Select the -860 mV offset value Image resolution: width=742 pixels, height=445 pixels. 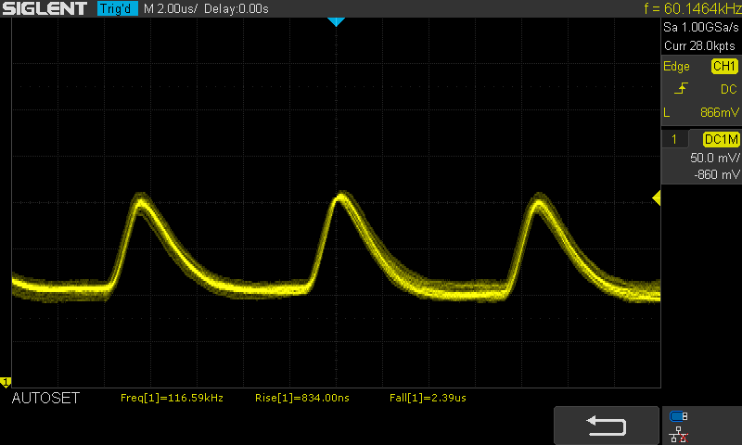coord(716,174)
